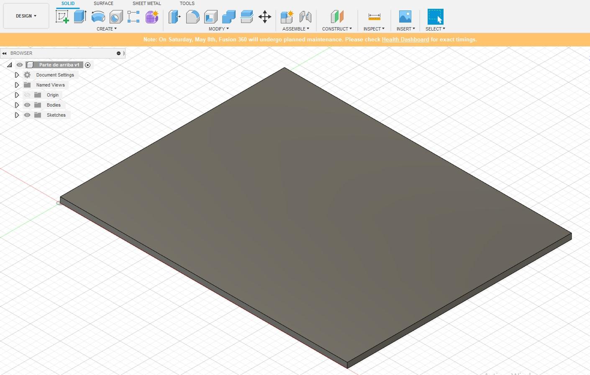Expand the Named Views node
This screenshot has height=375, width=590.
tap(17, 85)
